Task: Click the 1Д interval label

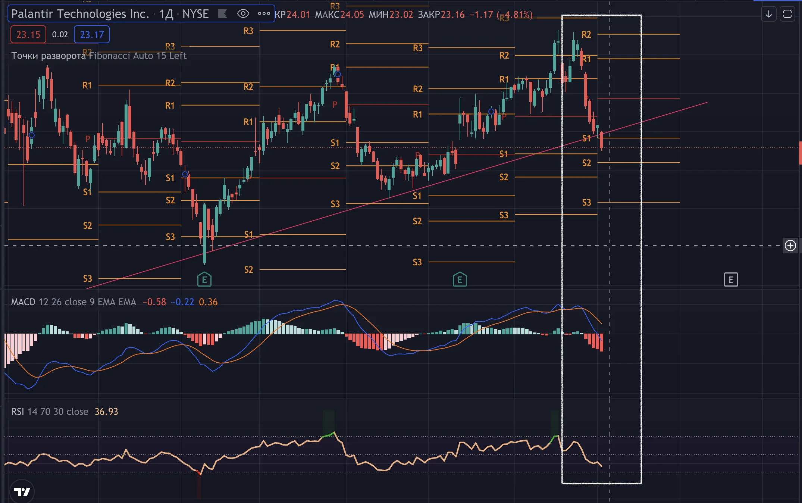Action: click(166, 14)
